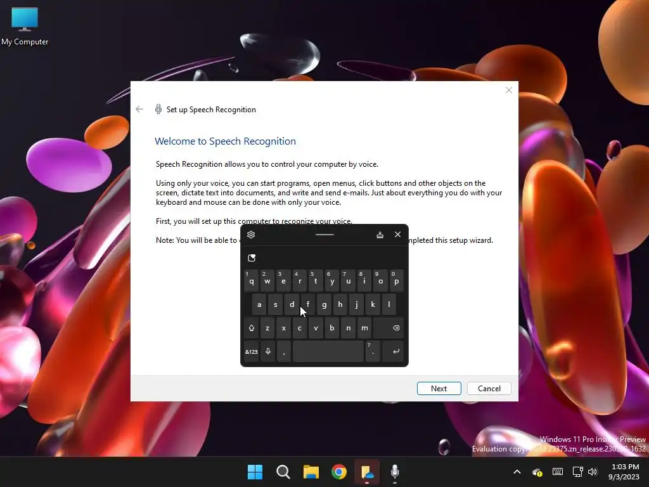Tap the g key on touch keyboard
Image resolution: width=649 pixels, height=487 pixels.
tap(324, 304)
